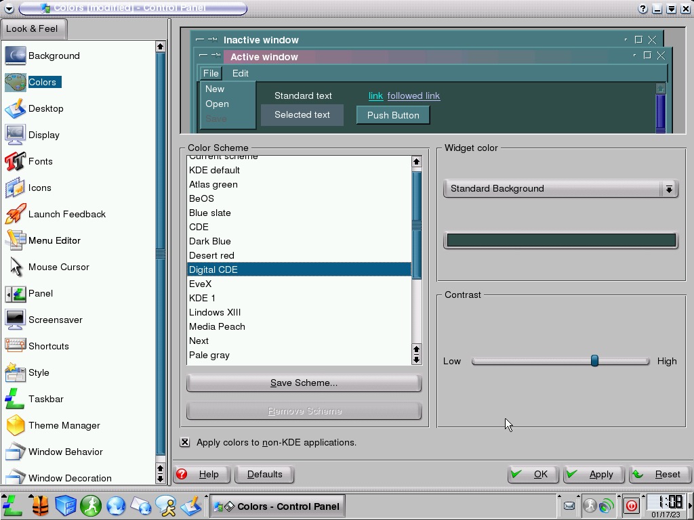Click the Contrast slider handle
Screen dimensions: 694x520
pos(594,361)
